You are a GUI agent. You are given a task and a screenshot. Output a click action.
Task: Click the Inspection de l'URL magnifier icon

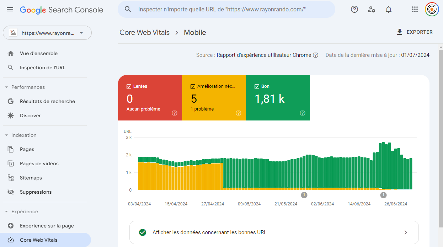(x=11, y=68)
